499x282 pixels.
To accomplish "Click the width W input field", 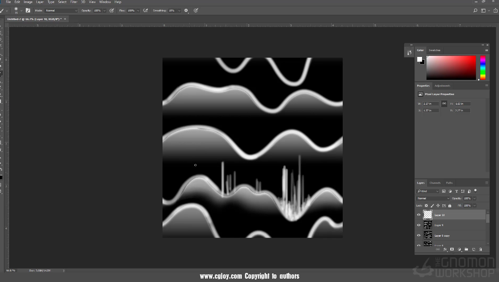I will coord(431,104).
